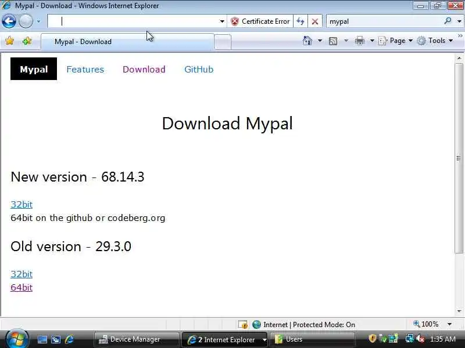Click Show Desktop quick launch icon
The image size is (465, 348).
42,339
